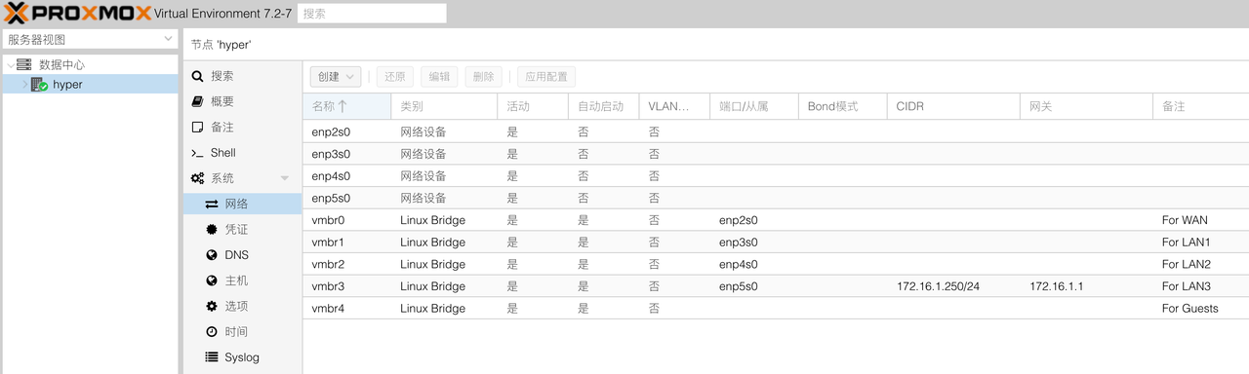
Task: Open the 创建 dropdown button
Action: point(336,77)
